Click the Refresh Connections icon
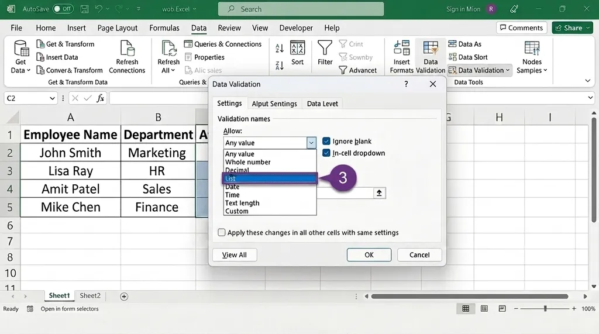The width and height of the screenshot is (599, 334). coord(127,49)
